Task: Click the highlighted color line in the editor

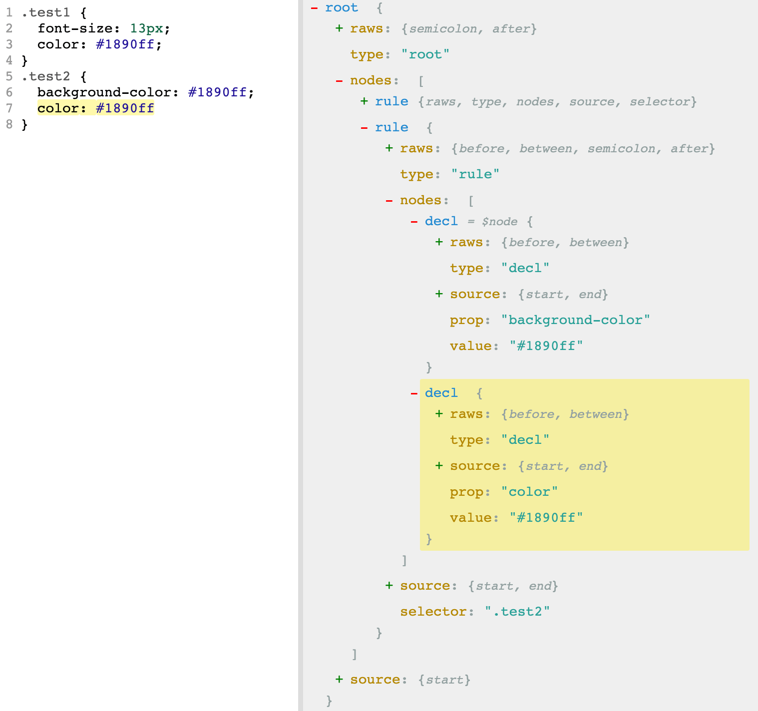Action: pyautogui.click(x=95, y=108)
